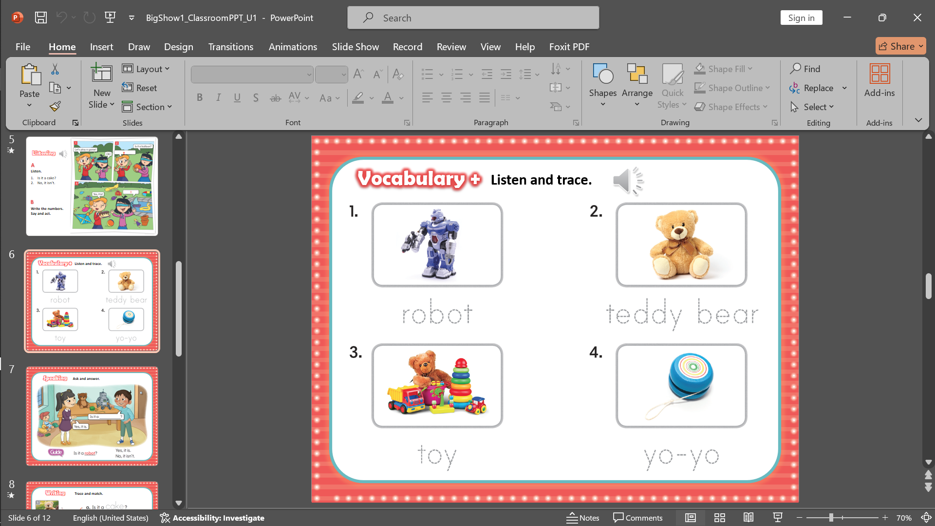The image size is (935, 526).
Task: Switch to the Animations ribbon tab
Action: (293, 47)
